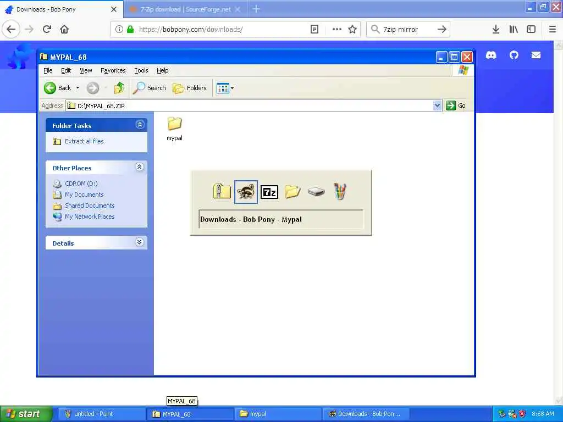Select the Mypal raccoon icon in switcher
The width and height of the screenshot is (563, 422).
246,192
